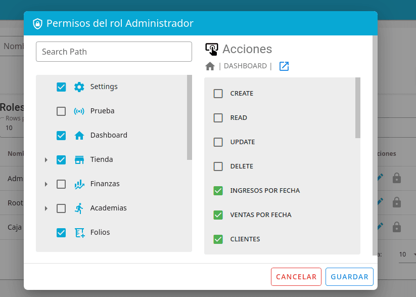Disable VENTAS POR FECHA checkbox
This screenshot has width=416, height=297.
[218, 215]
